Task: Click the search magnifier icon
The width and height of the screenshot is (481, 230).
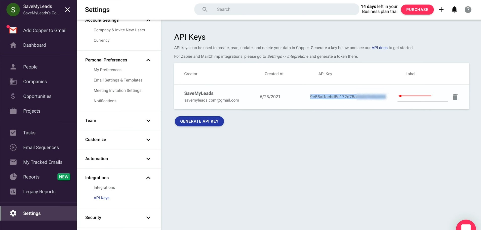Action: pyautogui.click(x=205, y=9)
